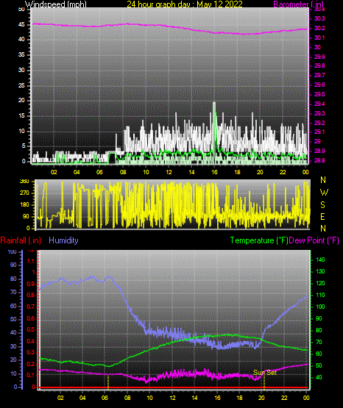Click the 30.2 barometer scale value

319,28
